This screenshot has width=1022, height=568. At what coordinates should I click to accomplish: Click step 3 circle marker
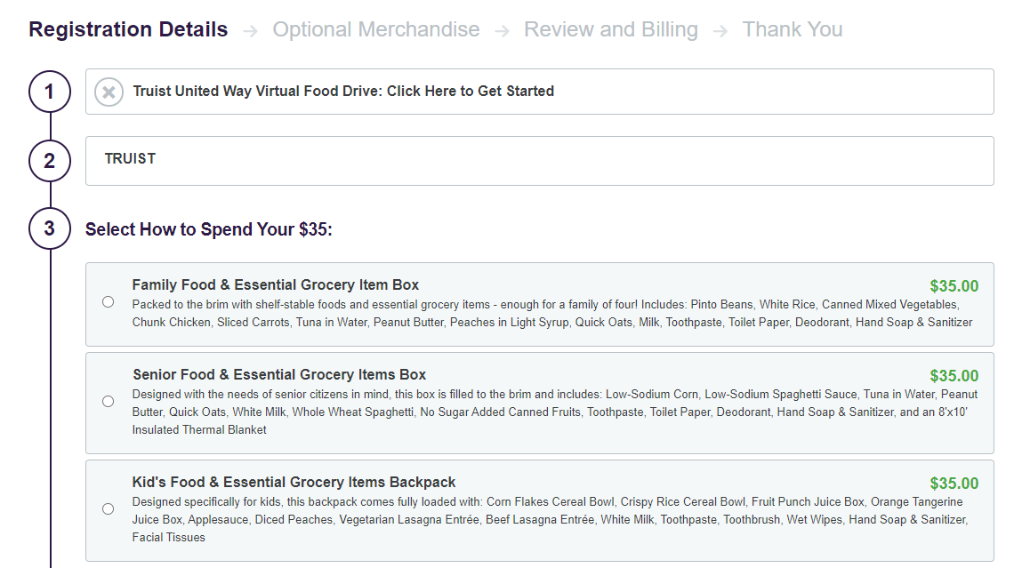tap(50, 228)
